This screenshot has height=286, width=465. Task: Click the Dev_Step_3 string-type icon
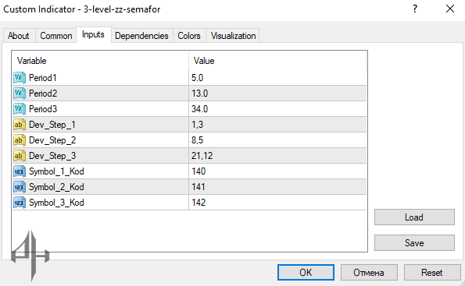click(x=20, y=156)
